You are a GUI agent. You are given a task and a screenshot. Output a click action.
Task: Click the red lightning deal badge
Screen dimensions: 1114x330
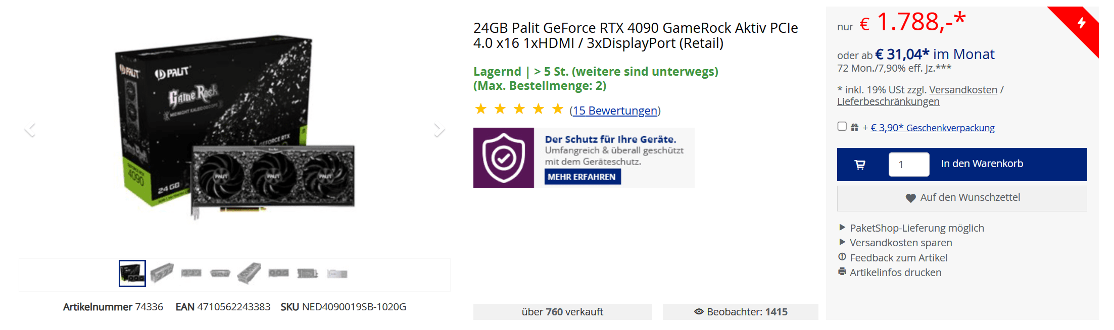(x=1081, y=23)
